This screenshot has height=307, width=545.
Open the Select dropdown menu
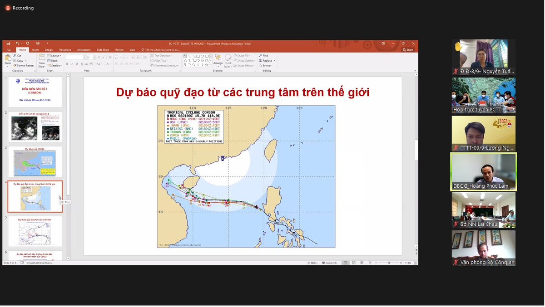(266, 65)
